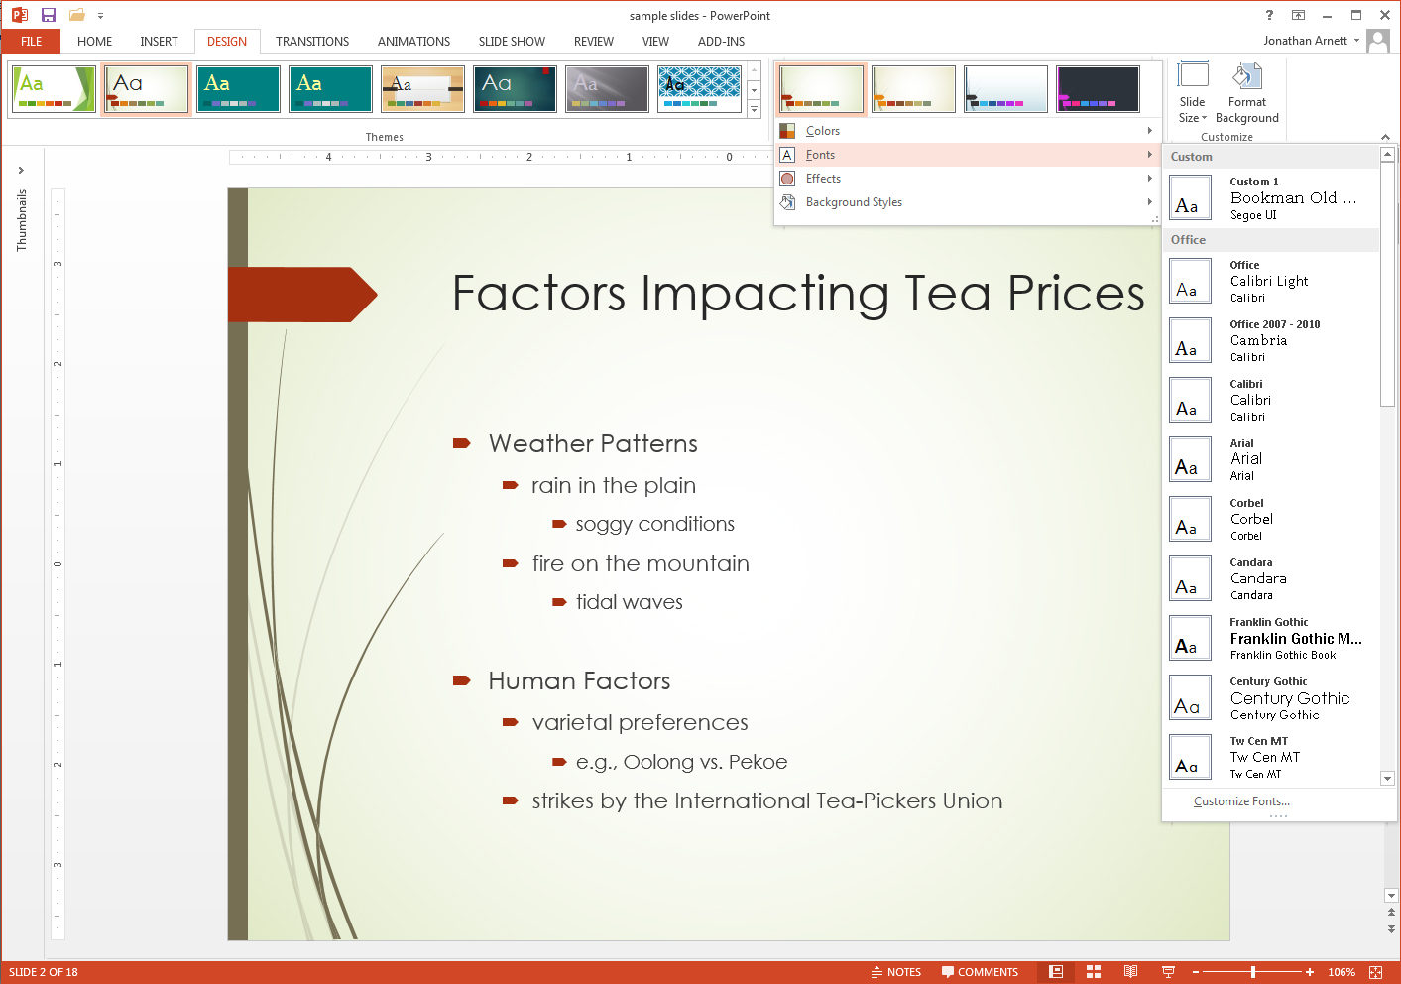Click the PowerPoint application icon
Viewport: 1401px width, 984px height.
point(19,15)
